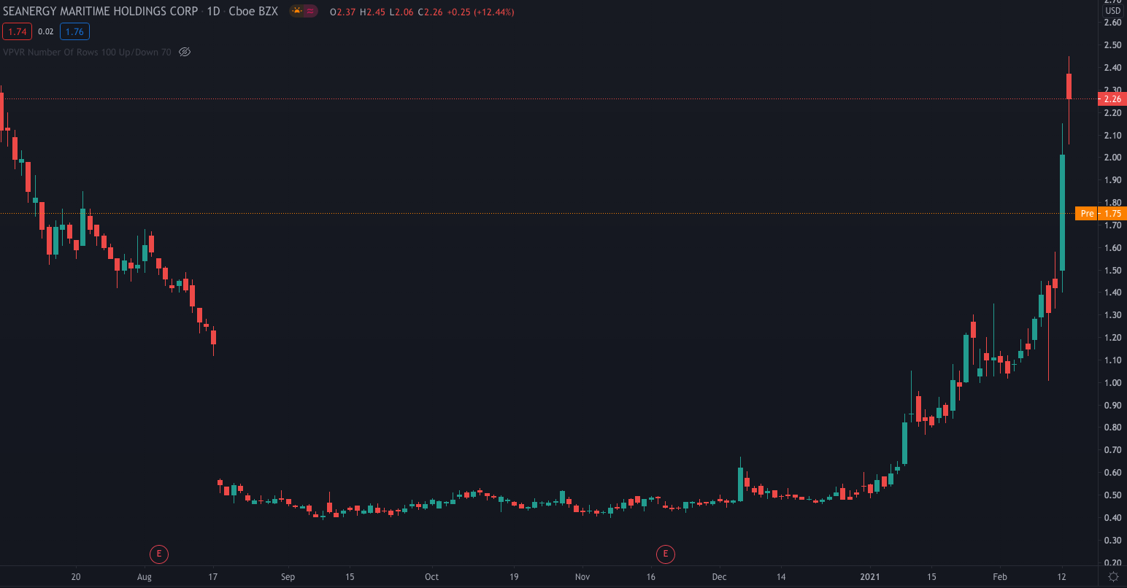Click the November earnings E marker
The image size is (1127, 588).
[x=666, y=554]
